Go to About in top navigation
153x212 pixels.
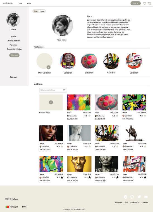pos(29,3)
